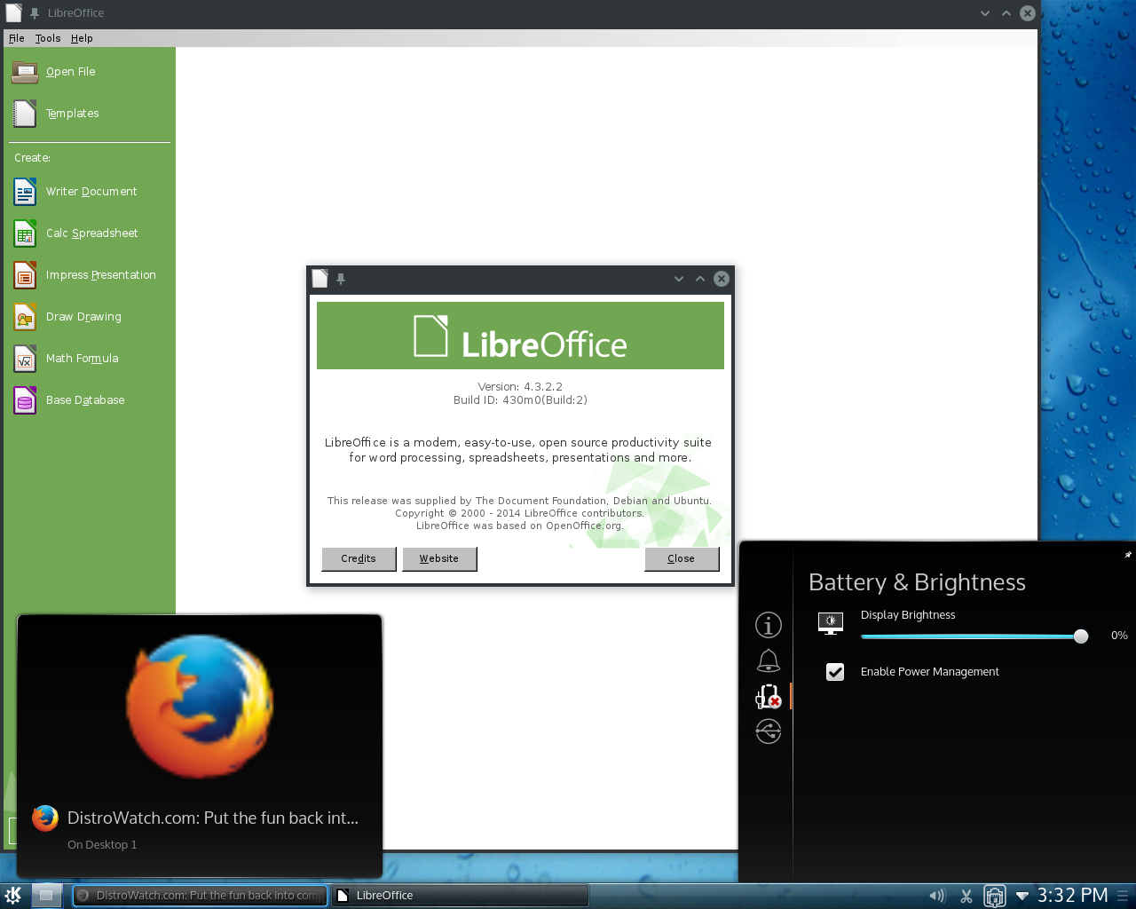The width and height of the screenshot is (1136, 909).
Task: Create a new Math Formula
Action: tap(66, 359)
